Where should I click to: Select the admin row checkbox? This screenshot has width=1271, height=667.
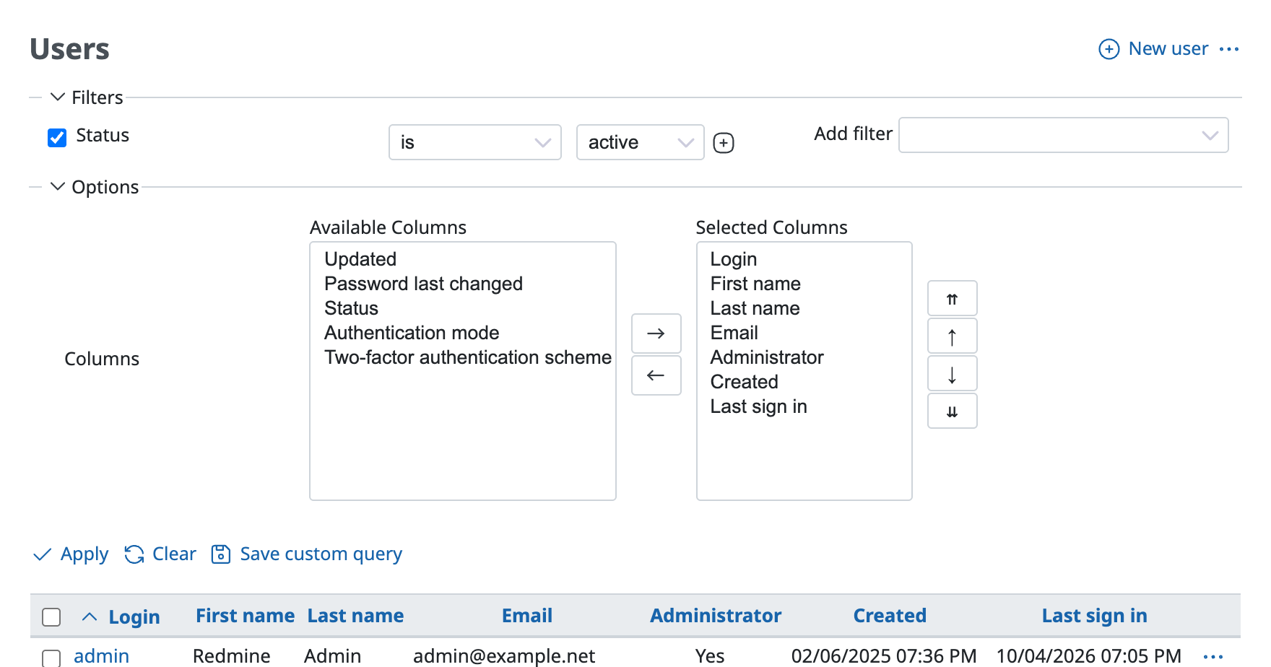[x=51, y=658]
